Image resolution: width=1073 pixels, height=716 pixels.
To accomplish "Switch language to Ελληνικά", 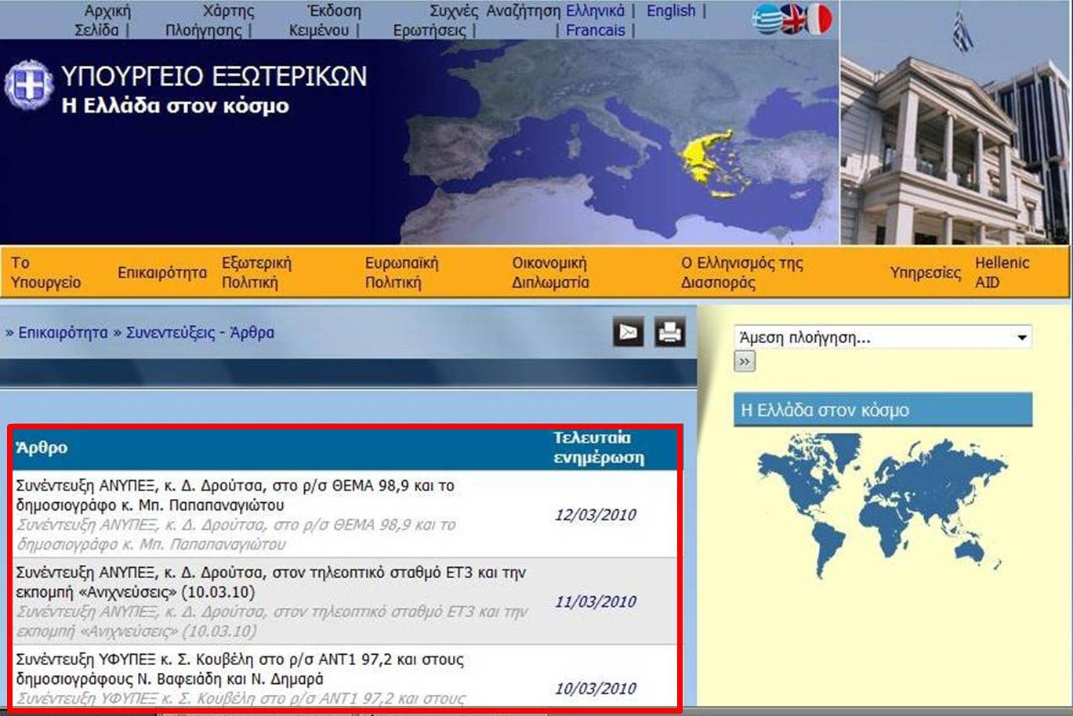I will [x=595, y=11].
